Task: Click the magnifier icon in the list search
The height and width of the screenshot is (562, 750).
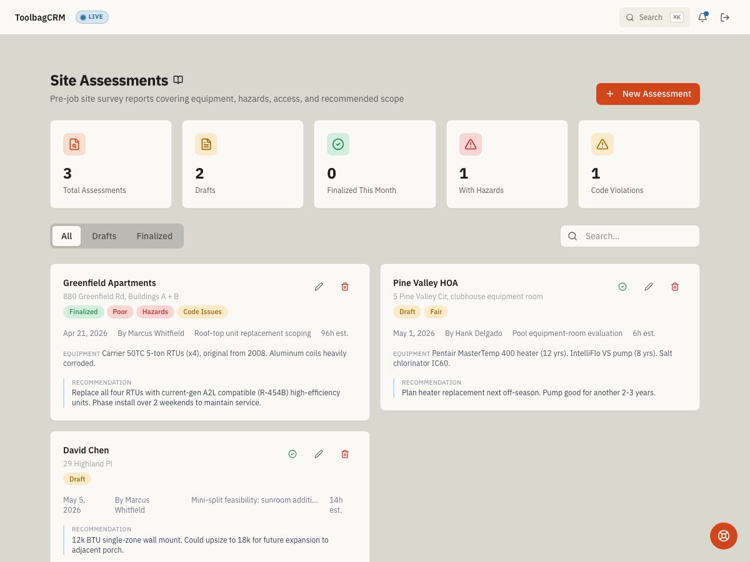Action: pyautogui.click(x=572, y=236)
